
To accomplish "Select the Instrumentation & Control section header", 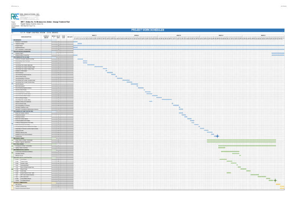I will pos(35,150).
